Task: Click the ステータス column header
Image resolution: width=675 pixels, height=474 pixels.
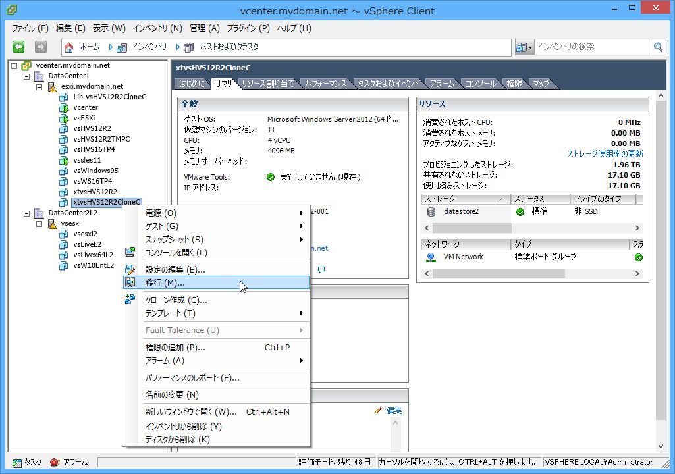Action: point(540,199)
